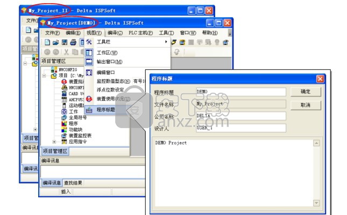Choose 输出窗口(M) in View menu
Viewport: 347px width, 215px height.
coord(110,62)
